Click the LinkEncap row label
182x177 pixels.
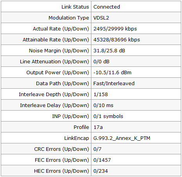point(76,138)
